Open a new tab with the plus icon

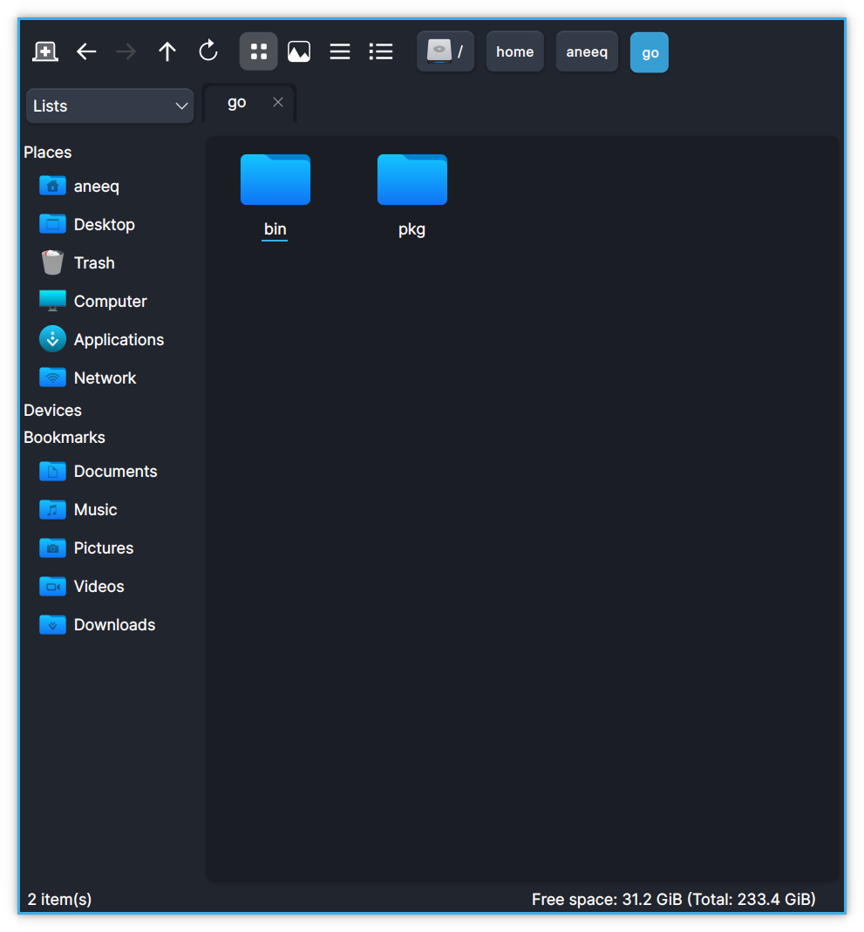tap(44, 51)
